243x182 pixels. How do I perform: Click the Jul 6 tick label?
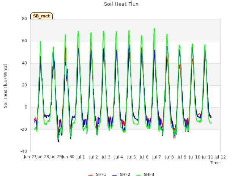tap(144, 157)
